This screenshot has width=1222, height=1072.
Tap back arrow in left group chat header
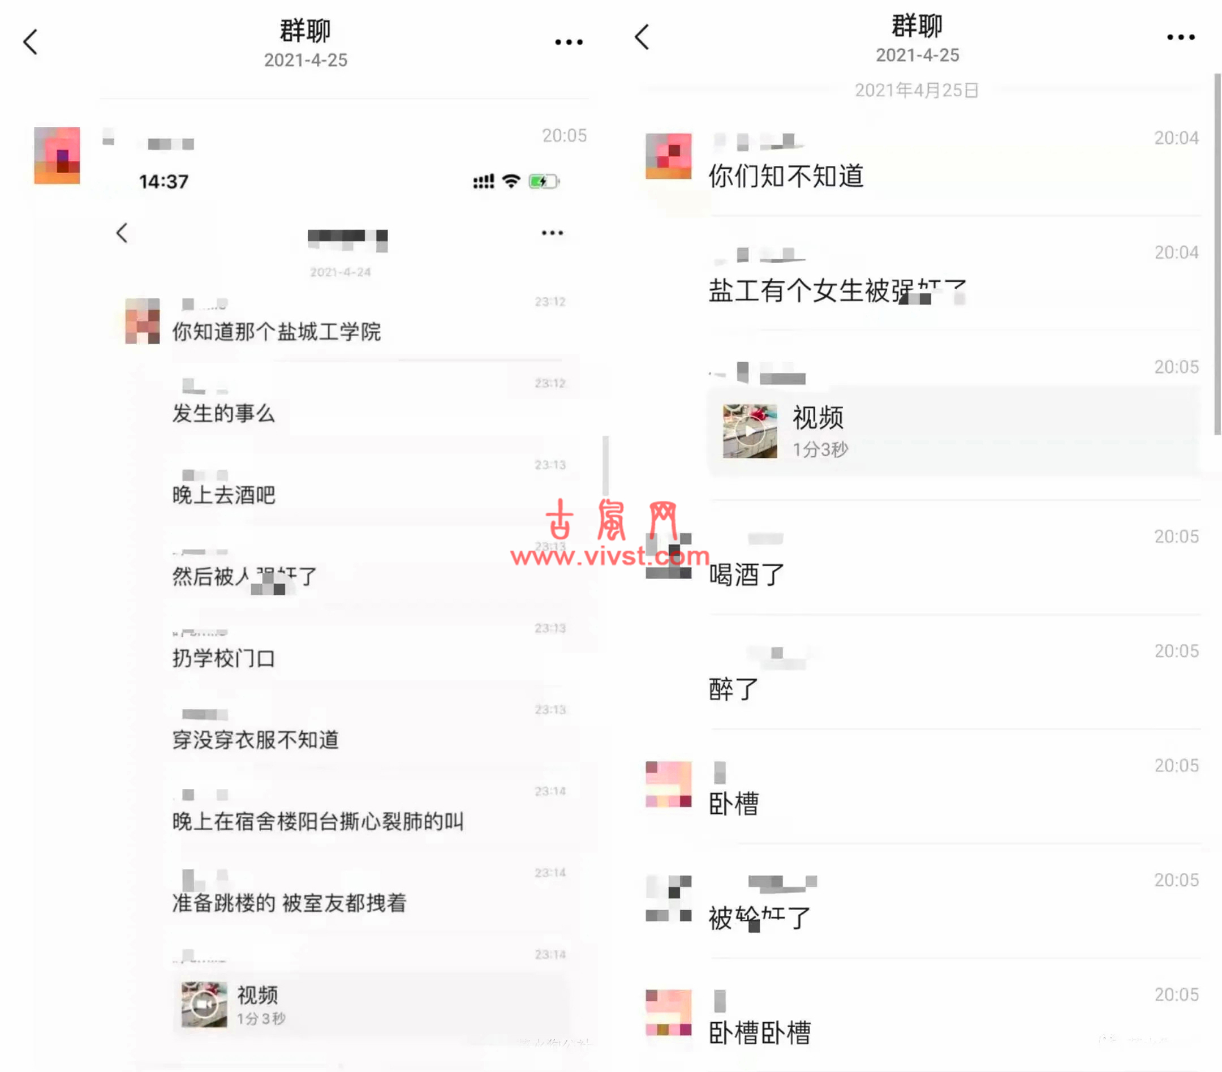click(x=31, y=42)
